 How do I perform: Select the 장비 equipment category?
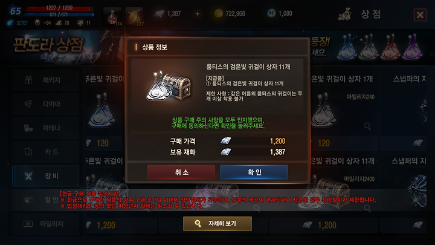(x=46, y=176)
